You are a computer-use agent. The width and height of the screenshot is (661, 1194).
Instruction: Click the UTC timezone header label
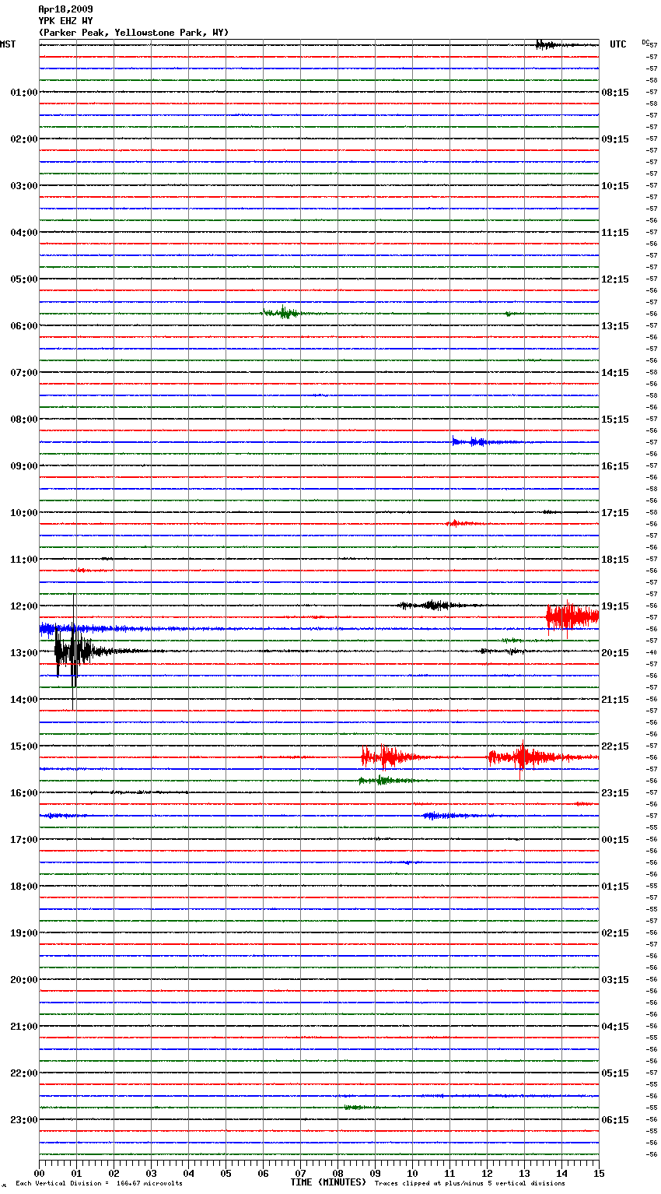617,44
